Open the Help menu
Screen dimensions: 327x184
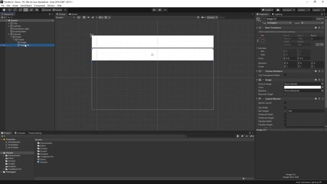pyautogui.click(x=59, y=6)
